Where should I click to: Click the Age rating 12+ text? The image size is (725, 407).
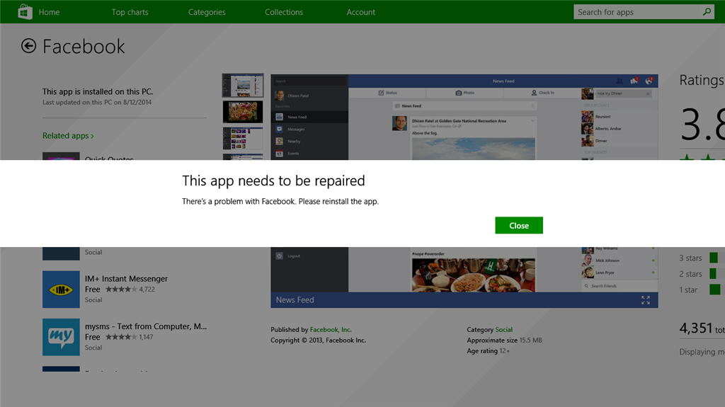(488, 350)
